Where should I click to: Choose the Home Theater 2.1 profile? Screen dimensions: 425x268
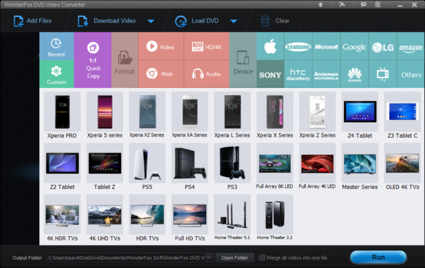coord(275,218)
